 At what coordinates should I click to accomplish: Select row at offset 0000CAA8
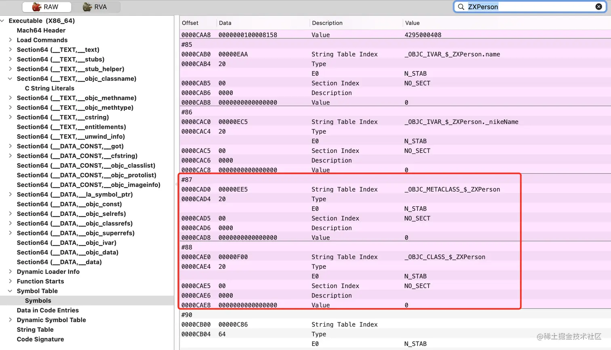(x=395, y=35)
